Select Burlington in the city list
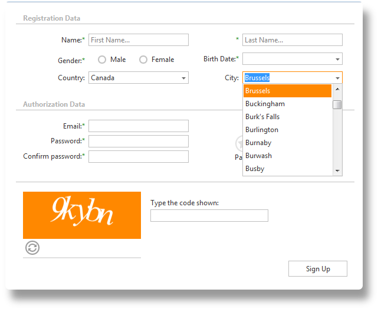381x312 pixels. point(287,130)
